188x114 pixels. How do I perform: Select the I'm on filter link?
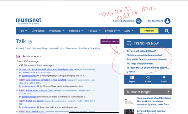click(x=28, y=49)
